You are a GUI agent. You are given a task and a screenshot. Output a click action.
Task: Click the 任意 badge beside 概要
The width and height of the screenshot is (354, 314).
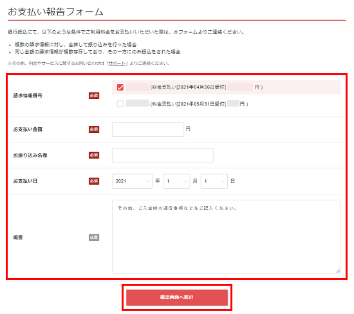click(94, 238)
